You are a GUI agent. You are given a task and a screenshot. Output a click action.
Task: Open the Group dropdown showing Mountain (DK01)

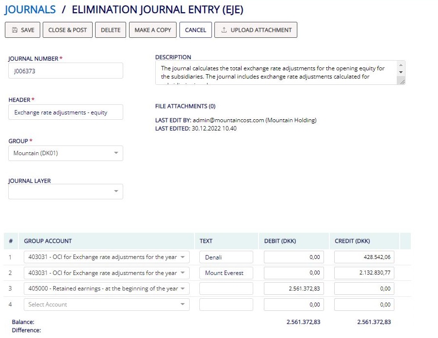(x=65, y=153)
